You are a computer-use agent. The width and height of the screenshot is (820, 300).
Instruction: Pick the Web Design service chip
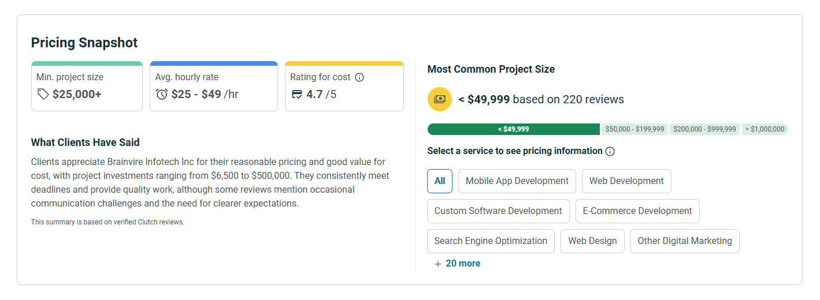[592, 241]
